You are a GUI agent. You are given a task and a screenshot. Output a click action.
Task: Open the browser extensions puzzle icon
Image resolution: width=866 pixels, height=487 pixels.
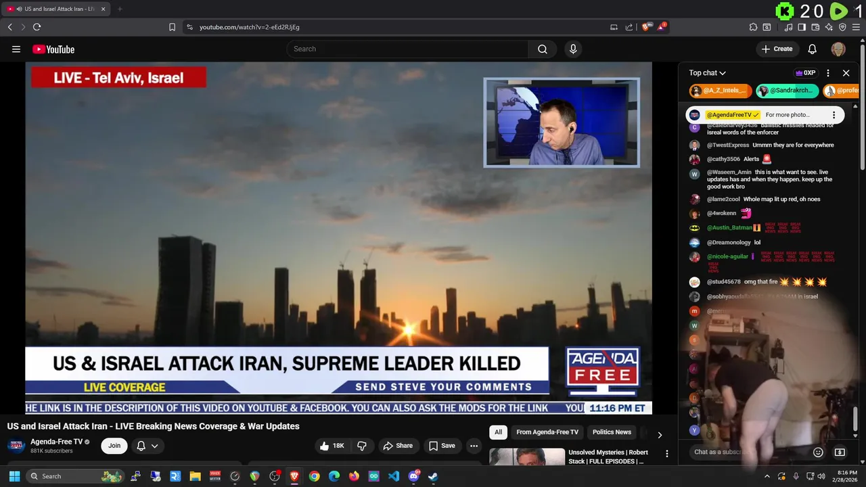tap(753, 27)
